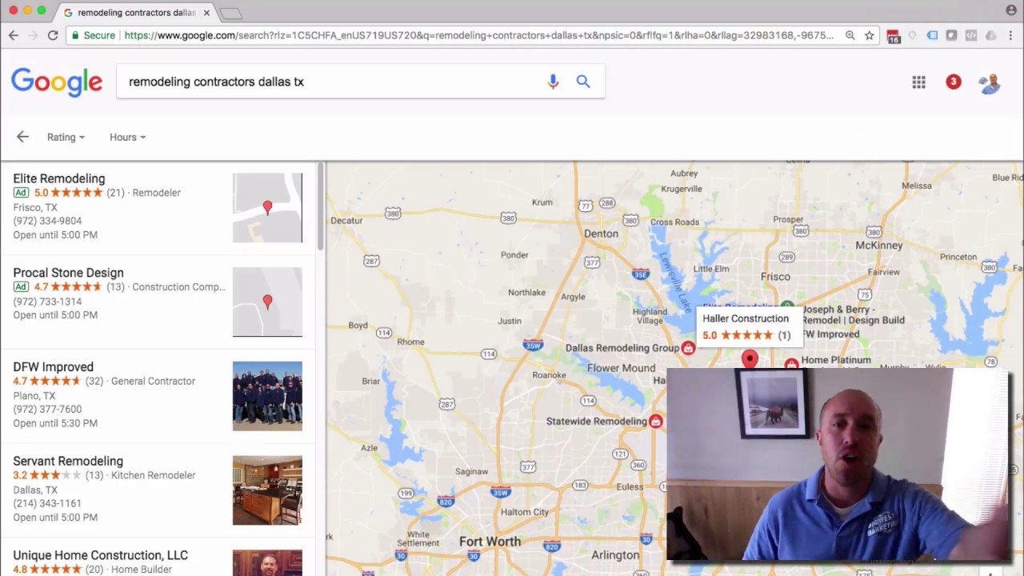Screen dimensions: 1024x576
Task: Click Fort Worth label on map
Action: 490,542
